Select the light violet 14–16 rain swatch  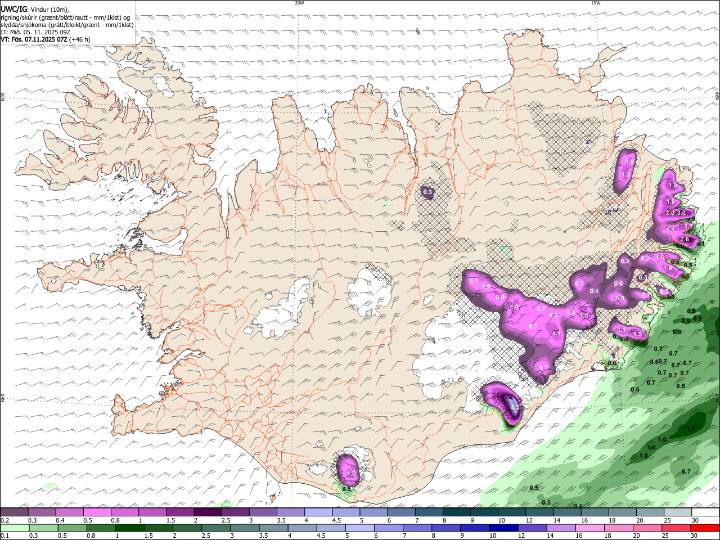pyautogui.click(x=560, y=528)
